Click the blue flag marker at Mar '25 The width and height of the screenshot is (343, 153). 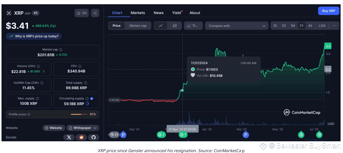pos(246,135)
